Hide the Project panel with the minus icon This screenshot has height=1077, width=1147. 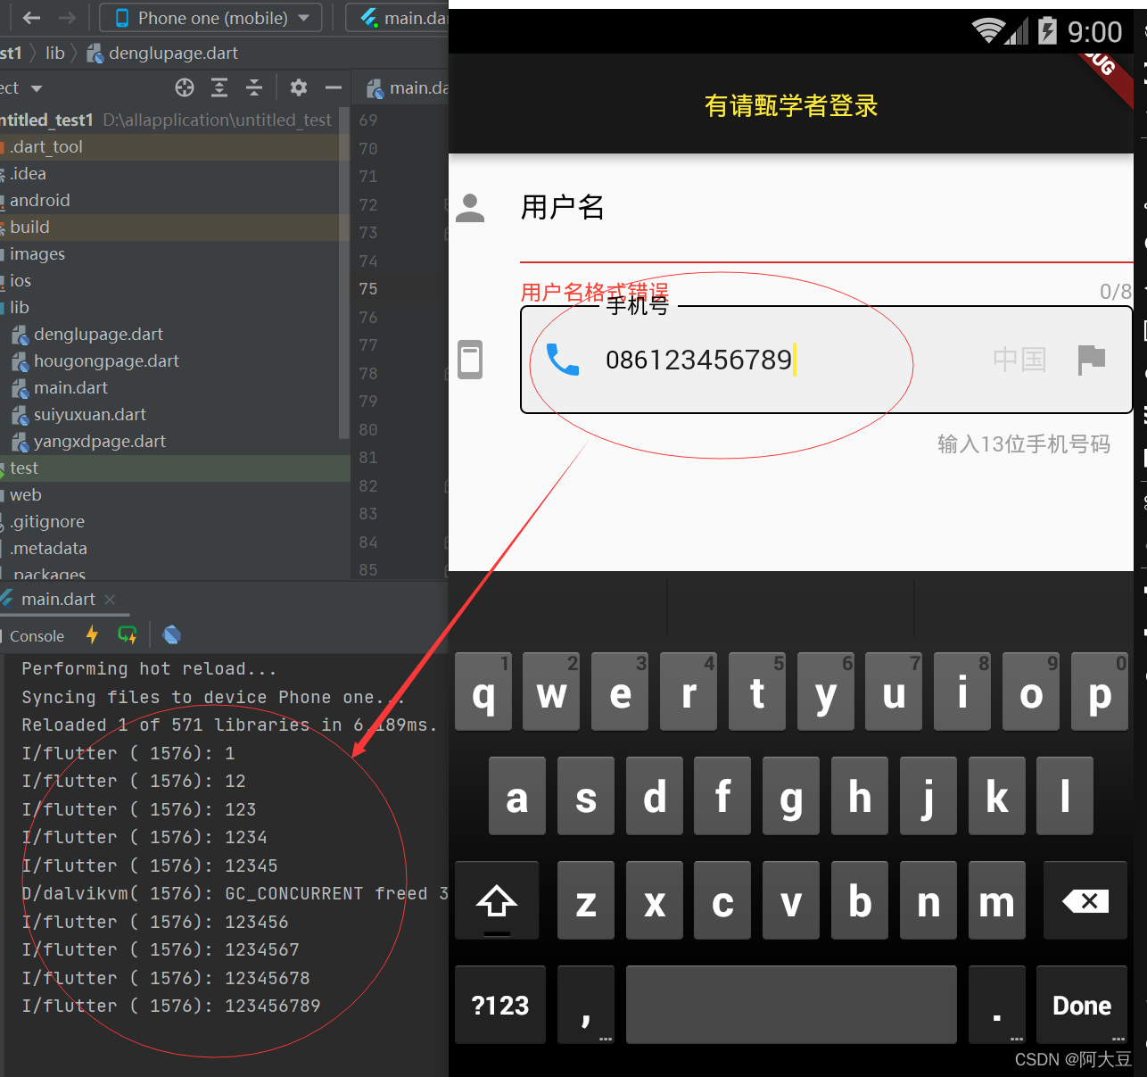tap(333, 87)
